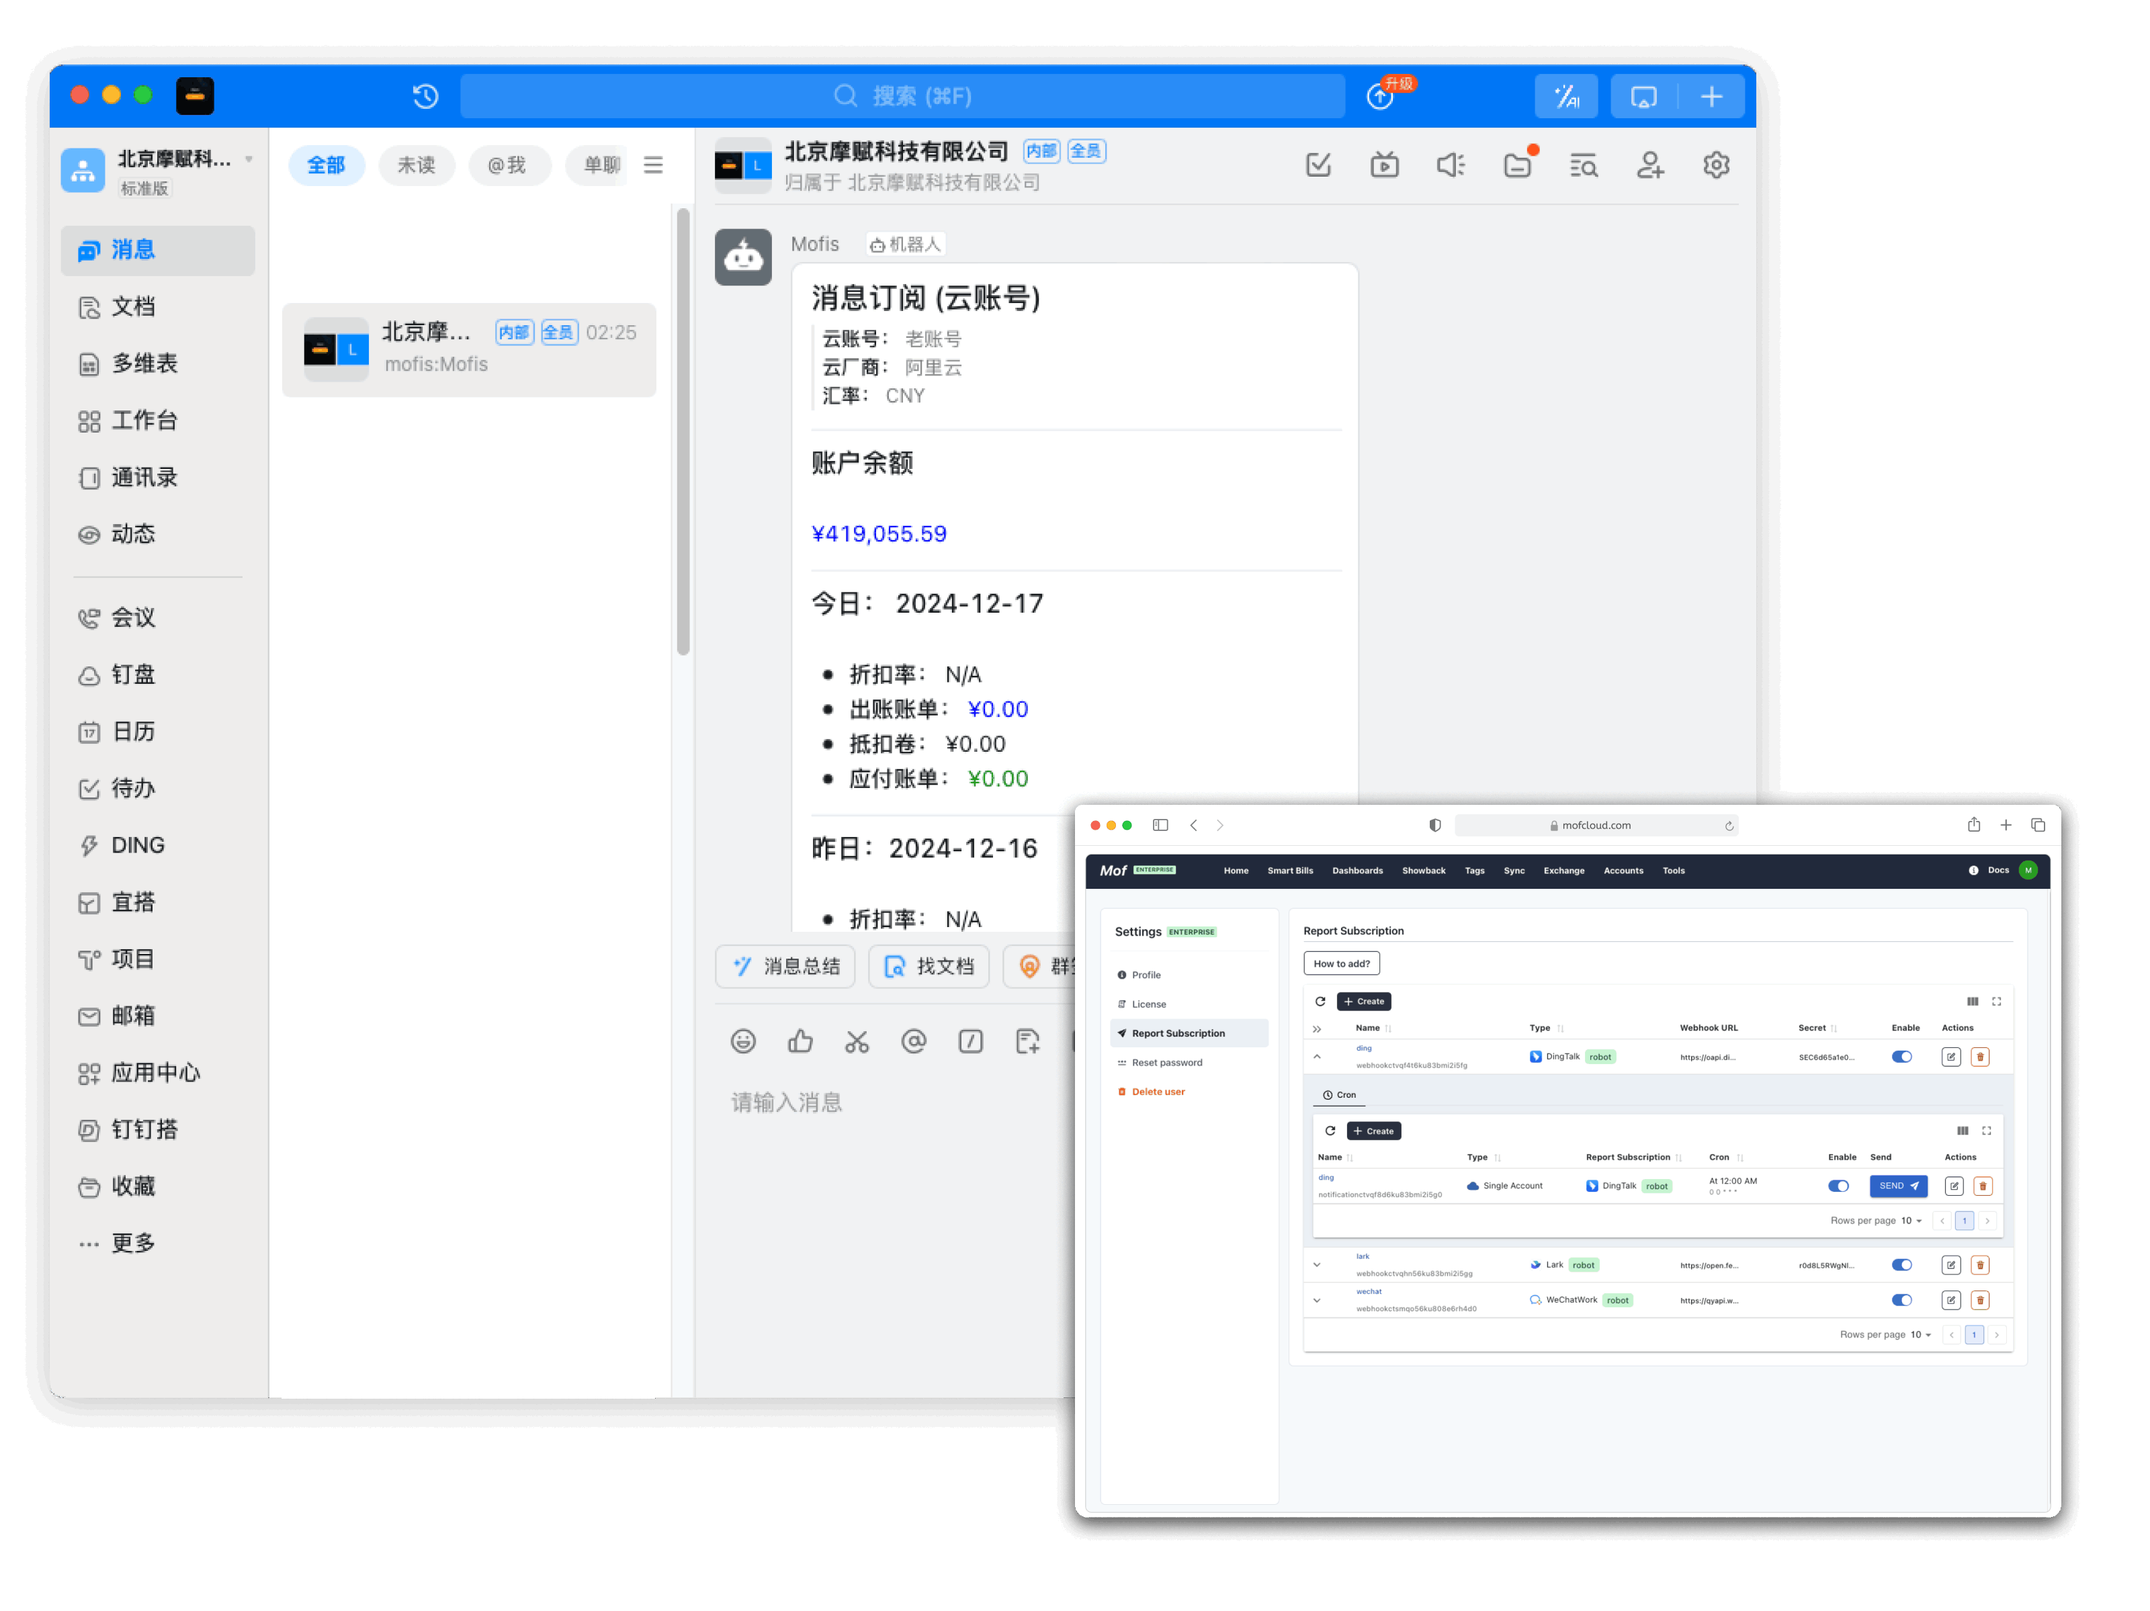Click the plus icon in DingTalk top bar
2150x1611 pixels.
point(1712,96)
